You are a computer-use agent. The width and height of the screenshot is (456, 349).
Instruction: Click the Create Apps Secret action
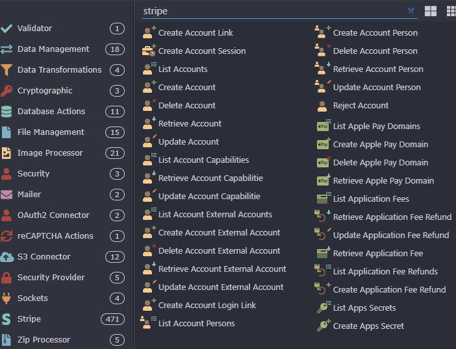pyautogui.click(x=368, y=326)
